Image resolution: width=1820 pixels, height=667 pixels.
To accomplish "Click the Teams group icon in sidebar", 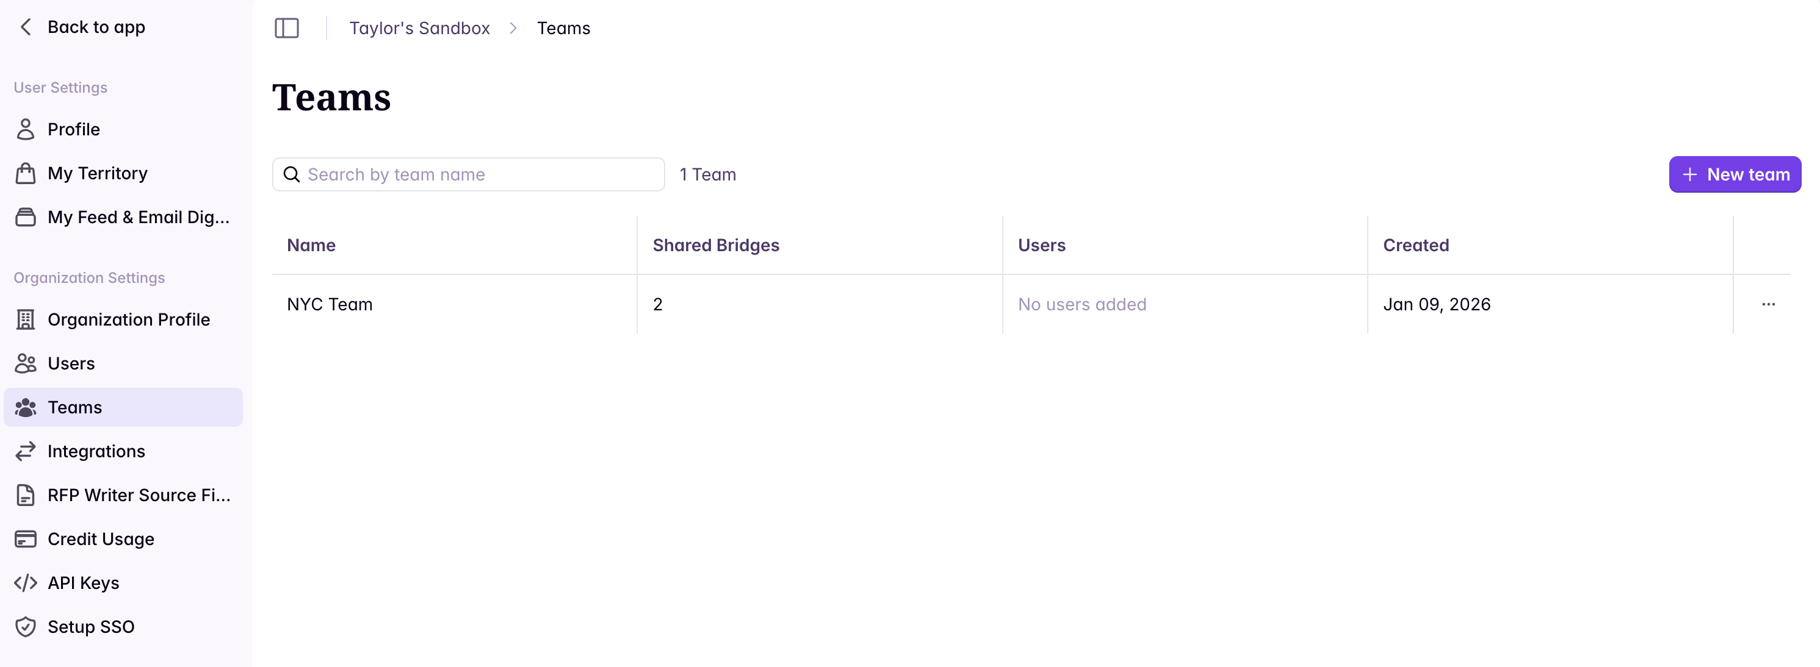I will coord(26,407).
